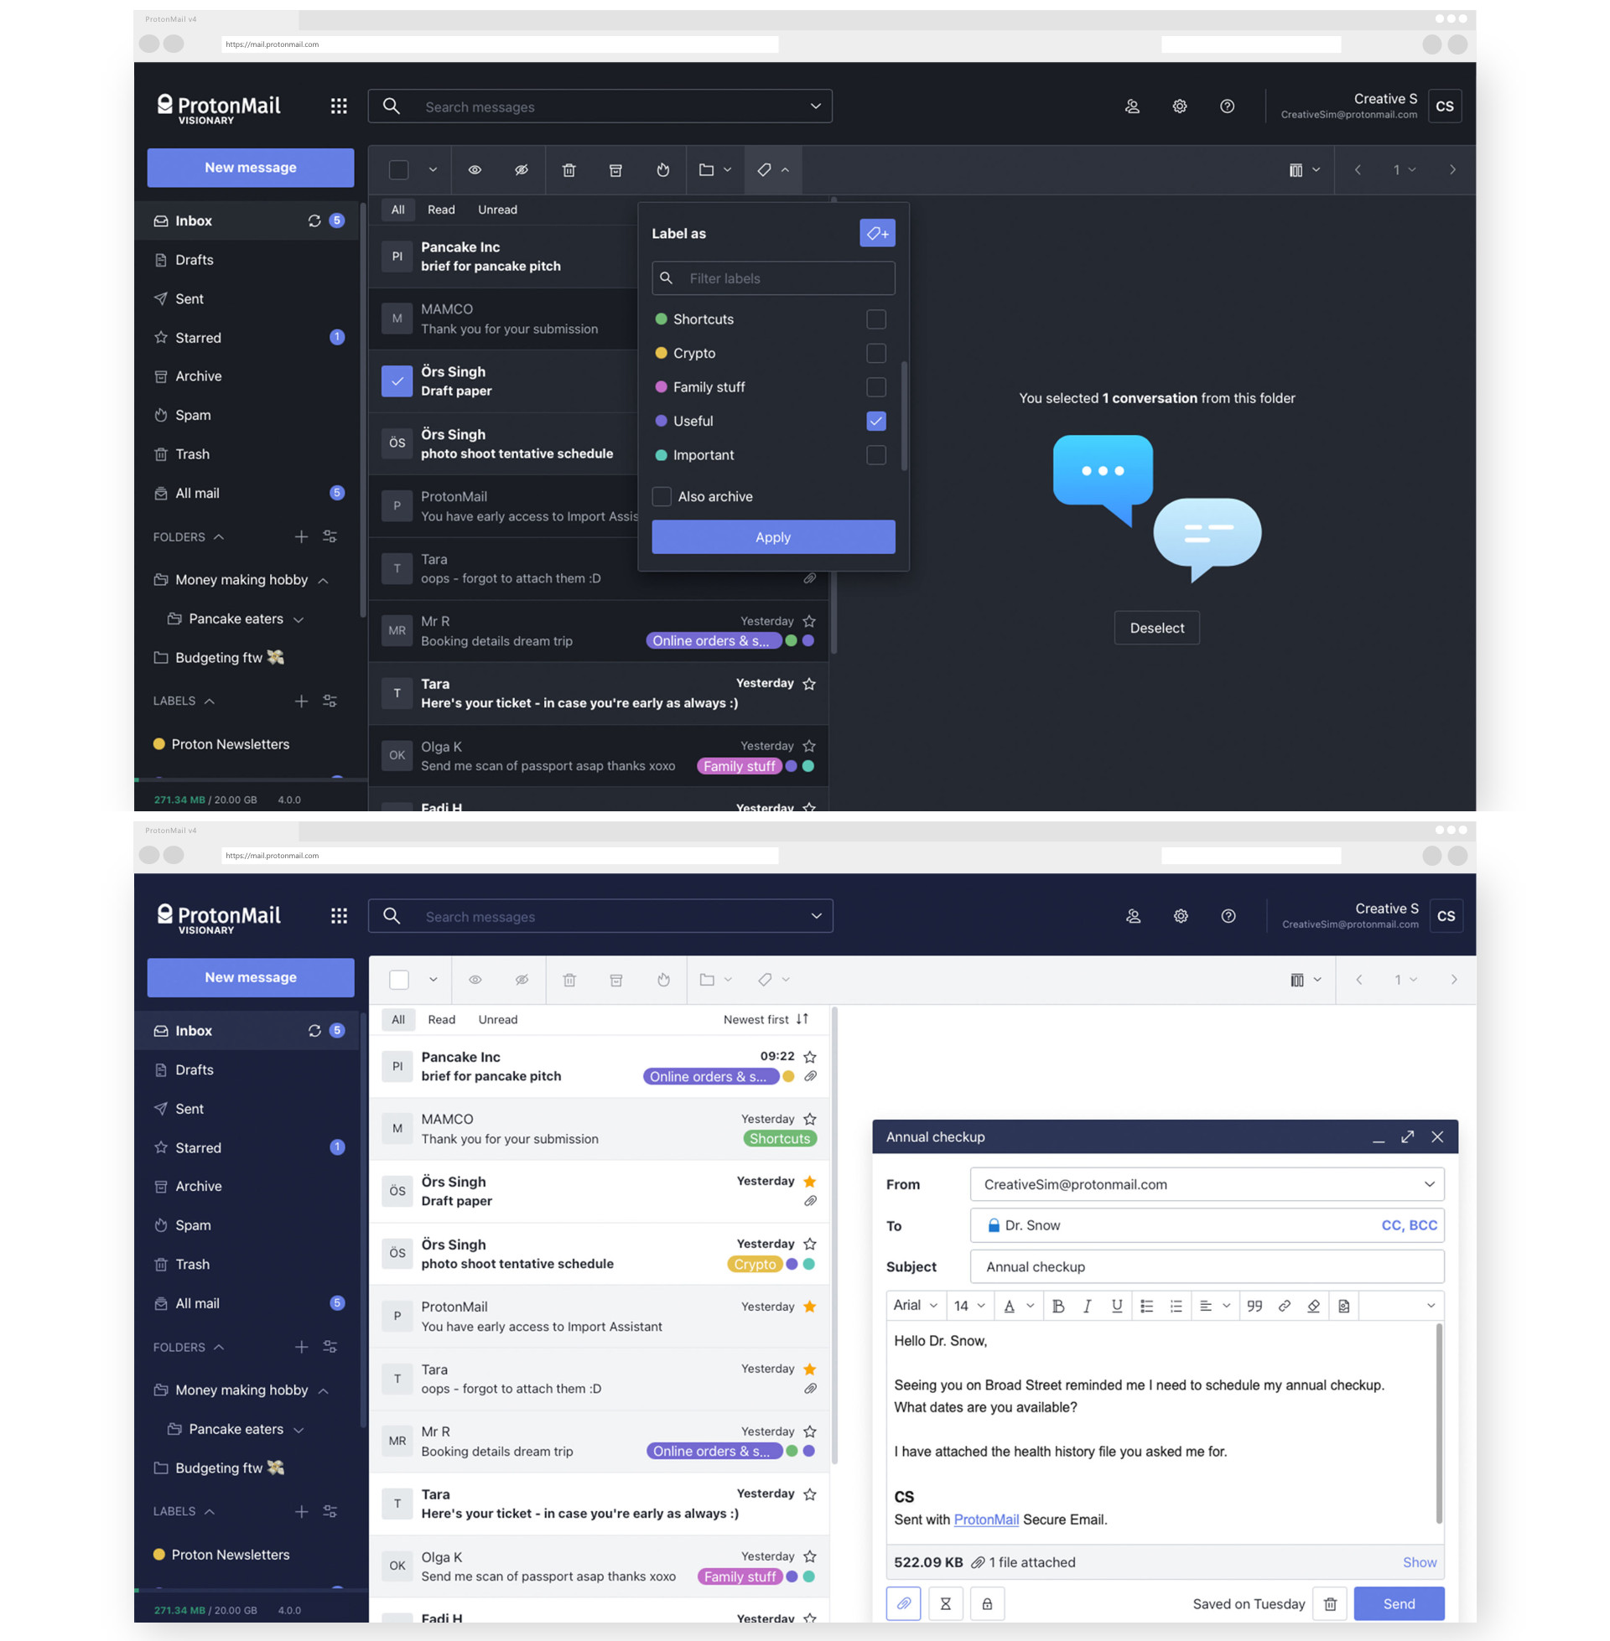1610x1641 pixels.
Task: Move to trash icon in top window toolbar
Action: 569,170
